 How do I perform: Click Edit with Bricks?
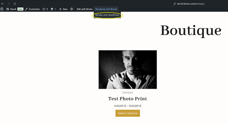tap(85, 9)
